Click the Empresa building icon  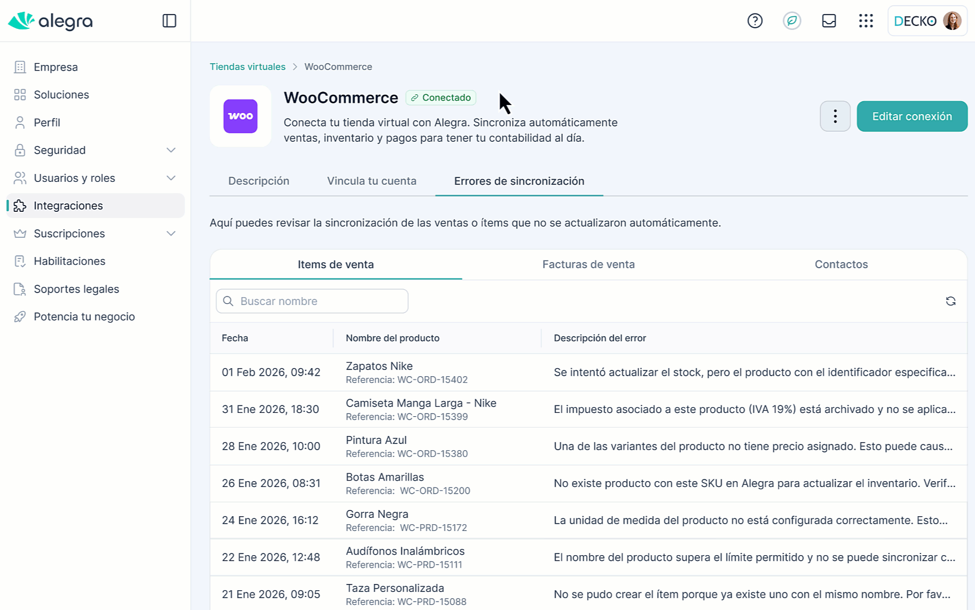coord(20,67)
